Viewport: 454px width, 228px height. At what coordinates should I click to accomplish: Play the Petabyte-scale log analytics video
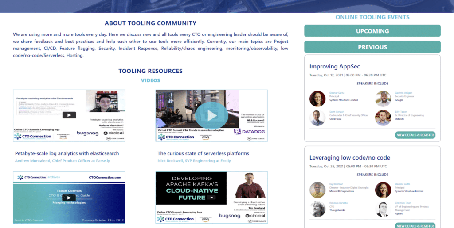(x=69, y=115)
